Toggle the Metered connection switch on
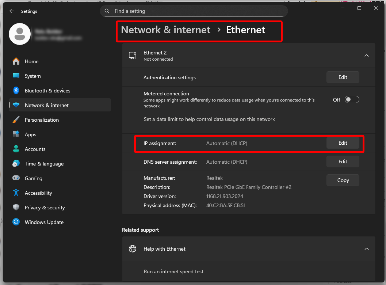 [x=352, y=99]
